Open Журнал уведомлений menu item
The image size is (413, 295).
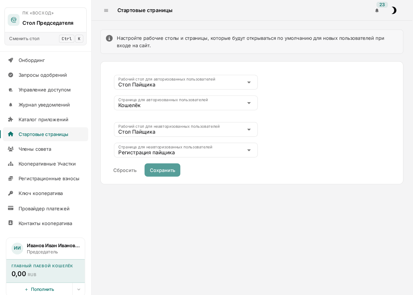[x=45, y=105]
